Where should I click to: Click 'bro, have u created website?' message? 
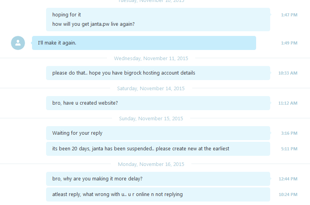[158, 103]
